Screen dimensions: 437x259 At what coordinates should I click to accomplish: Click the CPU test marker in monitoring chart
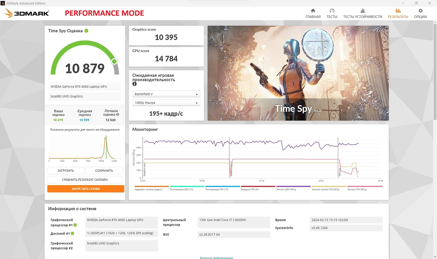tap(340, 172)
